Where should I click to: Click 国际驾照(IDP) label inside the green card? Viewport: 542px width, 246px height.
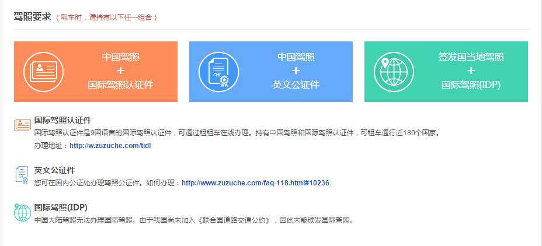(x=471, y=85)
